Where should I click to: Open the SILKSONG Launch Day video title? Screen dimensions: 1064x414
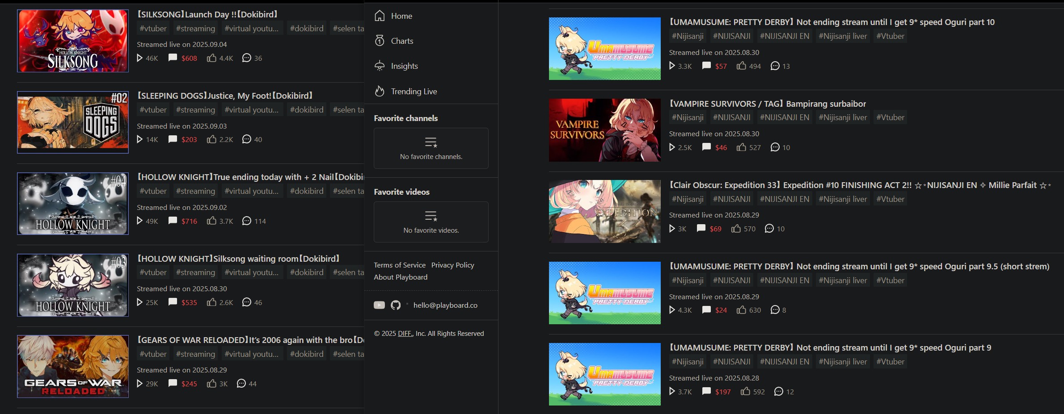point(207,15)
